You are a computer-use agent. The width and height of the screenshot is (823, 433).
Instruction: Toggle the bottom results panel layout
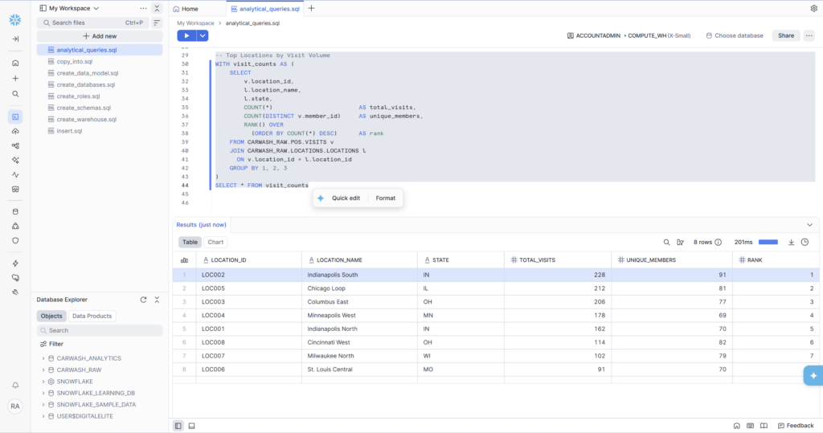coord(191,425)
